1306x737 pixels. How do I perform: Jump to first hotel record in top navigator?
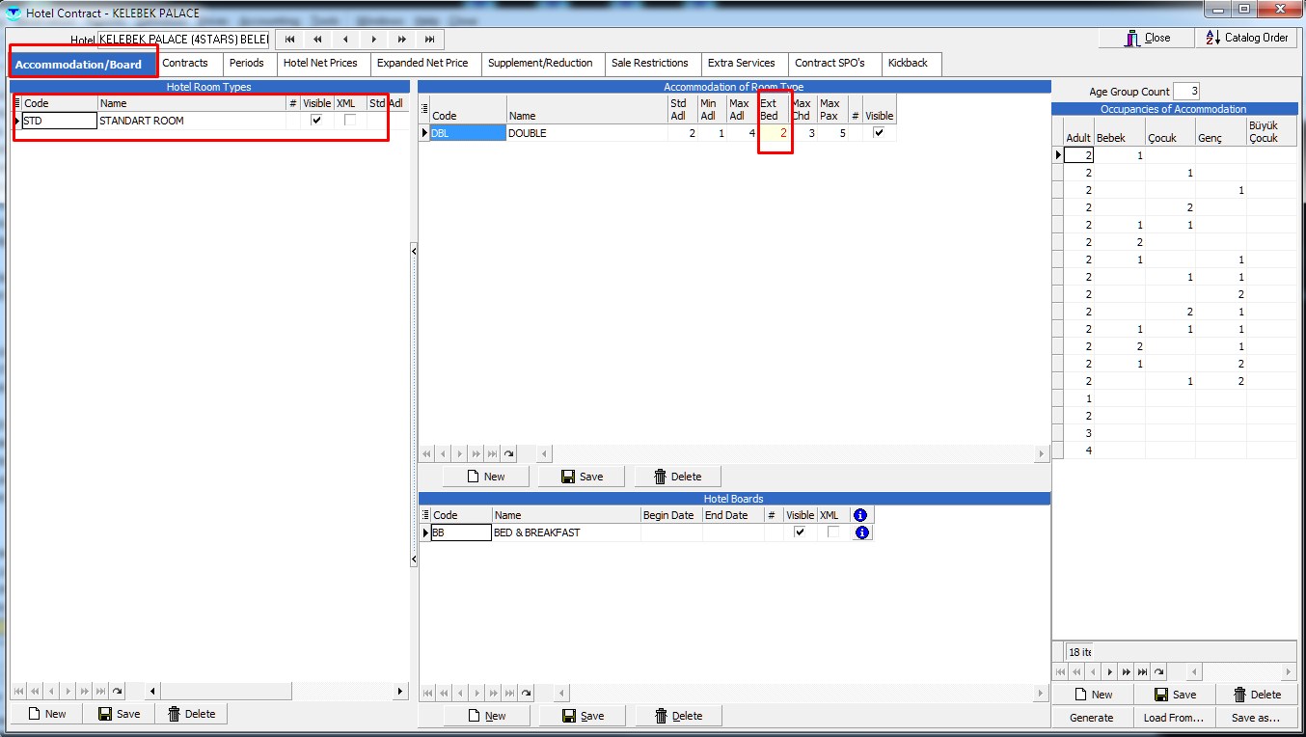[289, 40]
